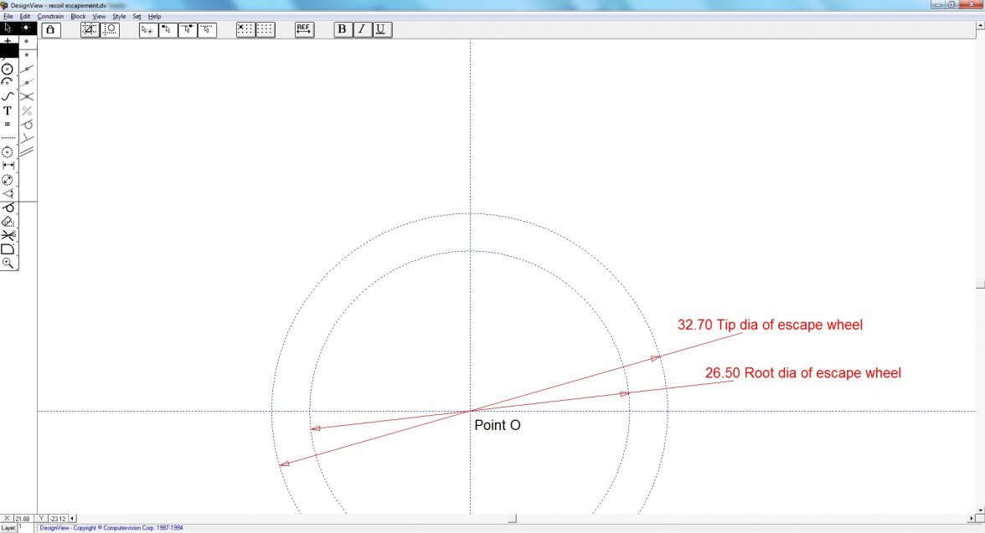Image resolution: width=985 pixels, height=533 pixels.
Task: Activate the scissors trim tool
Action: click(8, 235)
